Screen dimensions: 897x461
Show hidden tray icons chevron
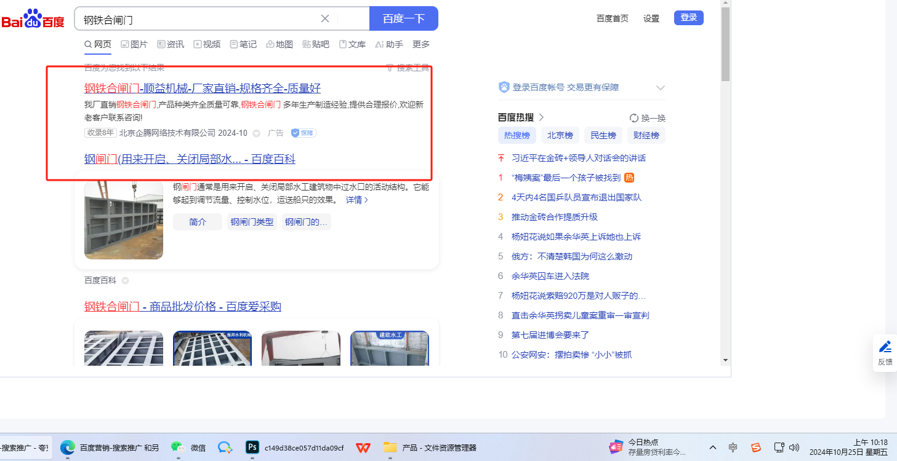[713, 447]
